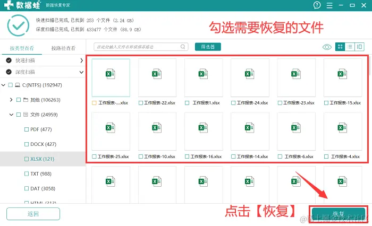
Task: Tick checkbox for 工作报表-15.xlsx
Action: click(326, 103)
